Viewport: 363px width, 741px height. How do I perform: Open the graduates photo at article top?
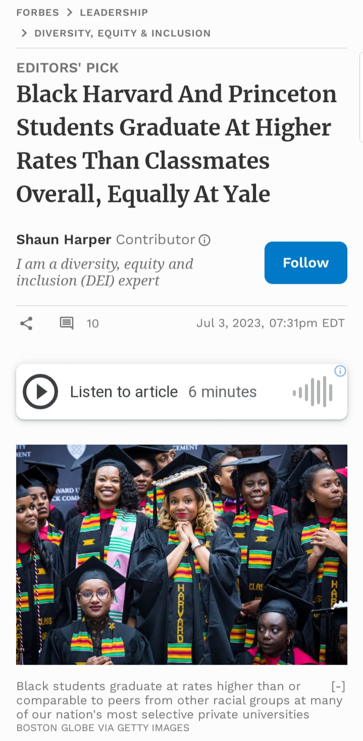point(181,554)
